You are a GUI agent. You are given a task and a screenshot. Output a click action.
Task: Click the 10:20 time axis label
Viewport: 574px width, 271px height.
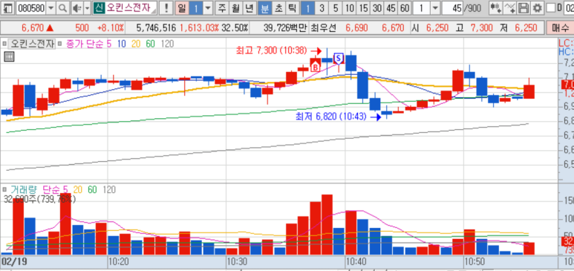[x=120, y=262]
